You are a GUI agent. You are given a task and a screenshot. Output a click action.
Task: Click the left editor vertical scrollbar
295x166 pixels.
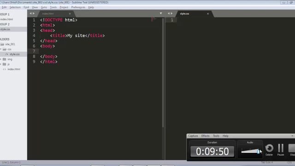[x=163, y=72]
